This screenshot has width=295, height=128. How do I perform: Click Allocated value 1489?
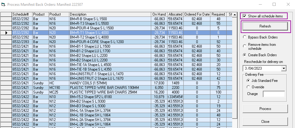click(x=175, y=83)
